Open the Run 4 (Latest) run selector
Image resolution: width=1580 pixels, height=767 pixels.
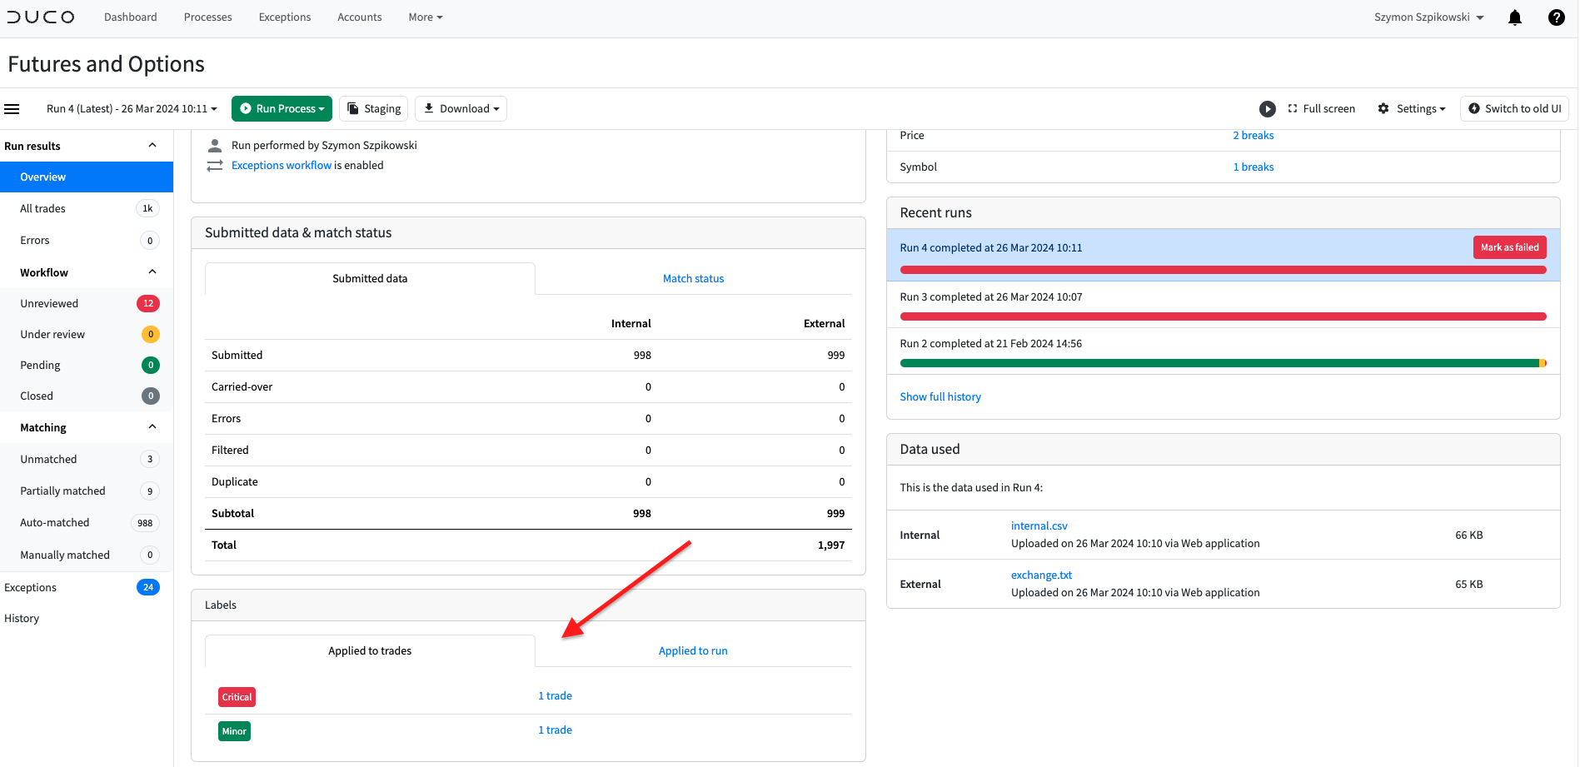click(x=132, y=109)
